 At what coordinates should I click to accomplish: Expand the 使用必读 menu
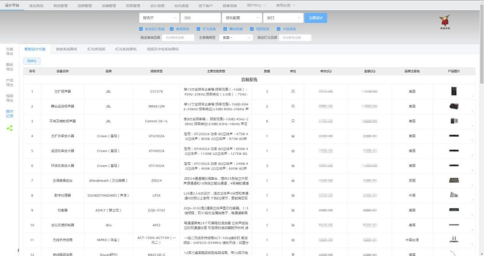point(286,5)
